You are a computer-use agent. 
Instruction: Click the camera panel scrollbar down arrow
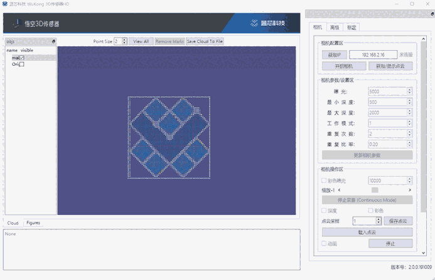[x=423, y=252]
